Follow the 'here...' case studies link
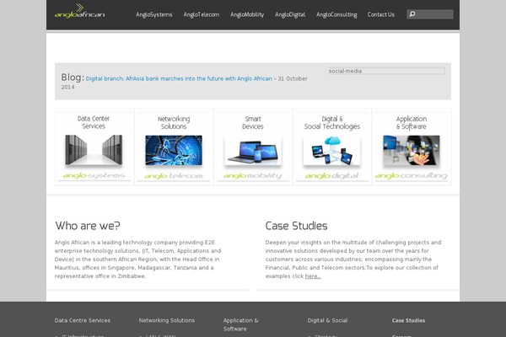The height and width of the screenshot is (337, 506). click(313, 276)
